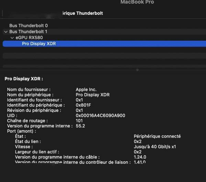Click 'Jusqu'à 40 Gbit/s x1' value

155,147
